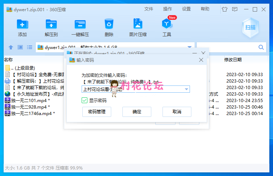This screenshot has height=176, width=273.
Task: Click the date 2023-10-25 00:14
Action: [x=244, y=114]
